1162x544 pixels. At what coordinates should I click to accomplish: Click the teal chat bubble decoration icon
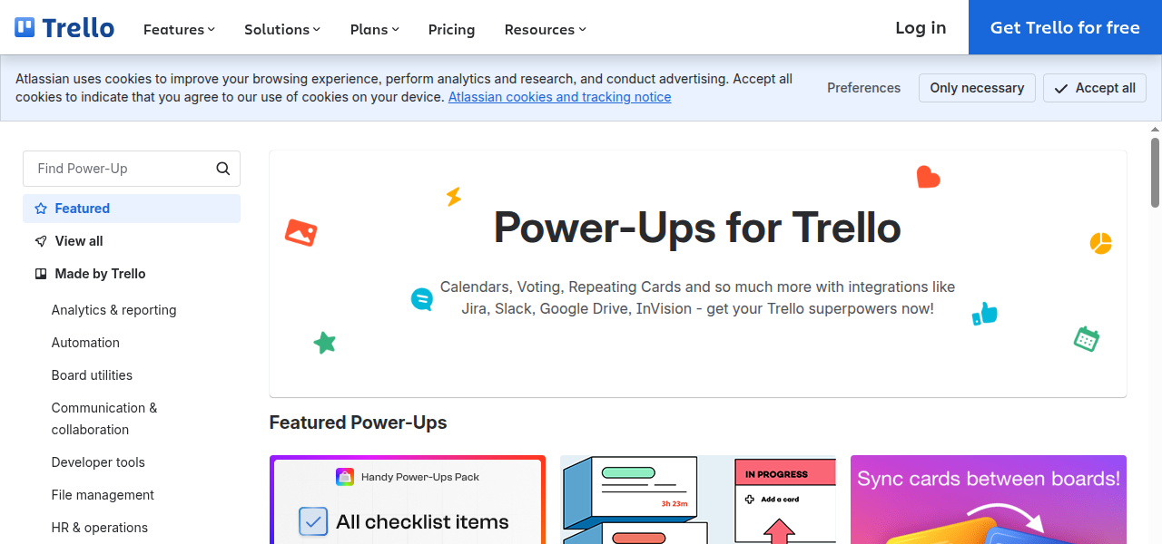[x=421, y=298]
